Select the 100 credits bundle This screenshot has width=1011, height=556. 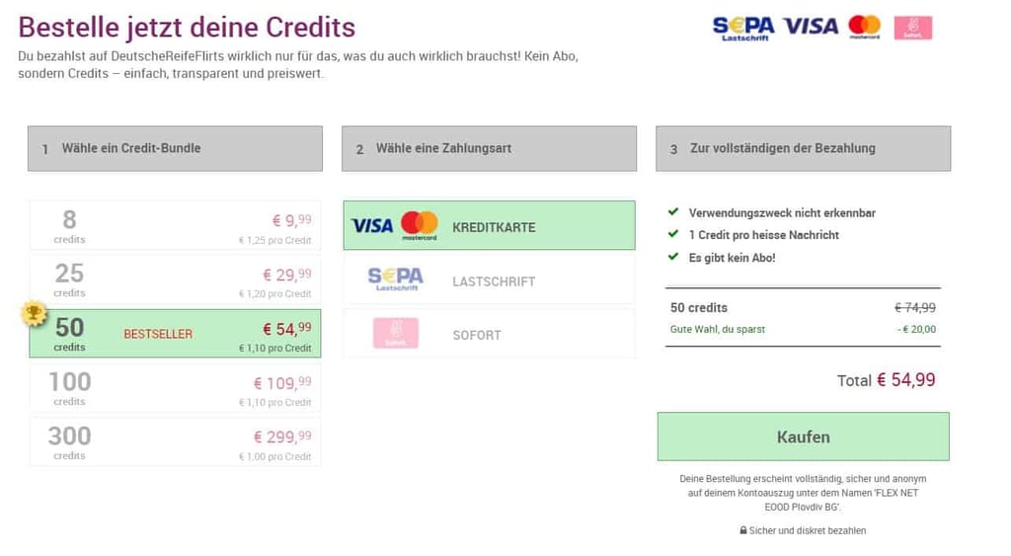[175, 388]
